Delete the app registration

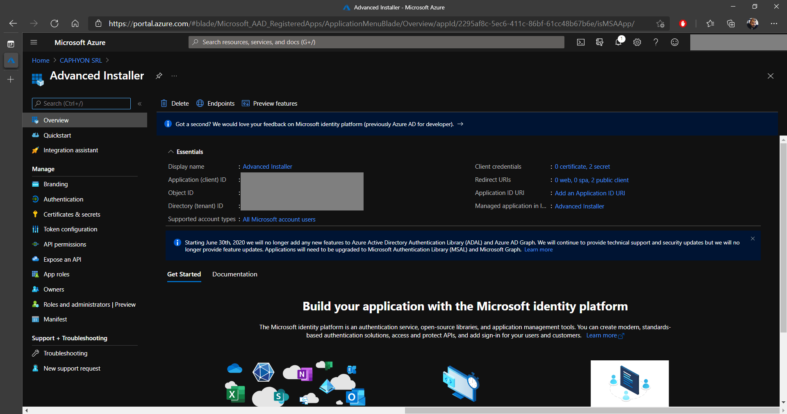click(175, 104)
